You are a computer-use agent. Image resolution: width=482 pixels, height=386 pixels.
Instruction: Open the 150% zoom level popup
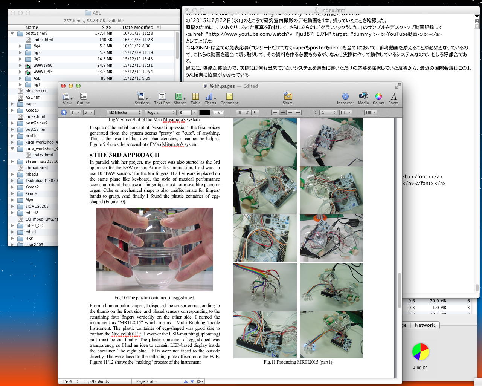coord(71,381)
